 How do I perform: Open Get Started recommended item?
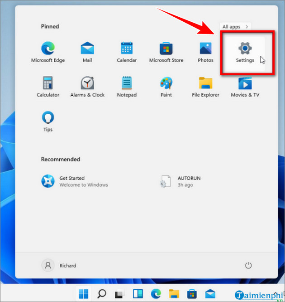tap(75, 181)
